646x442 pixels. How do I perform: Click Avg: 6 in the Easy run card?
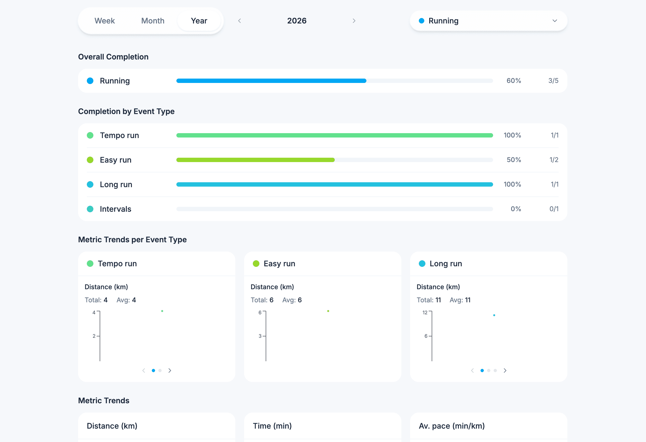pyautogui.click(x=292, y=300)
